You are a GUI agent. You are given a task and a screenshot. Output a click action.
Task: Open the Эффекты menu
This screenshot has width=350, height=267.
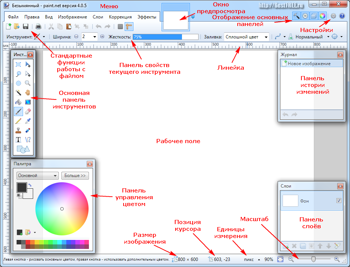point(147,17)
